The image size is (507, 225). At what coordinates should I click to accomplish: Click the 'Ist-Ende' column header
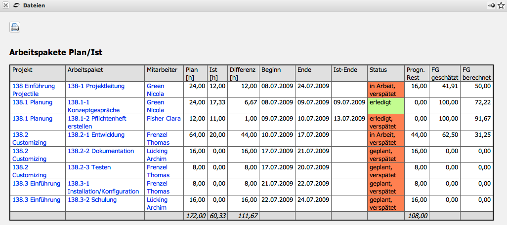[349, 73]
